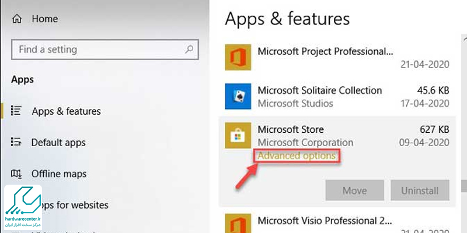The width and height of the screenshot is (467, 233).
Task: Click the Home icon in sidebar
Action: point(17,19)
